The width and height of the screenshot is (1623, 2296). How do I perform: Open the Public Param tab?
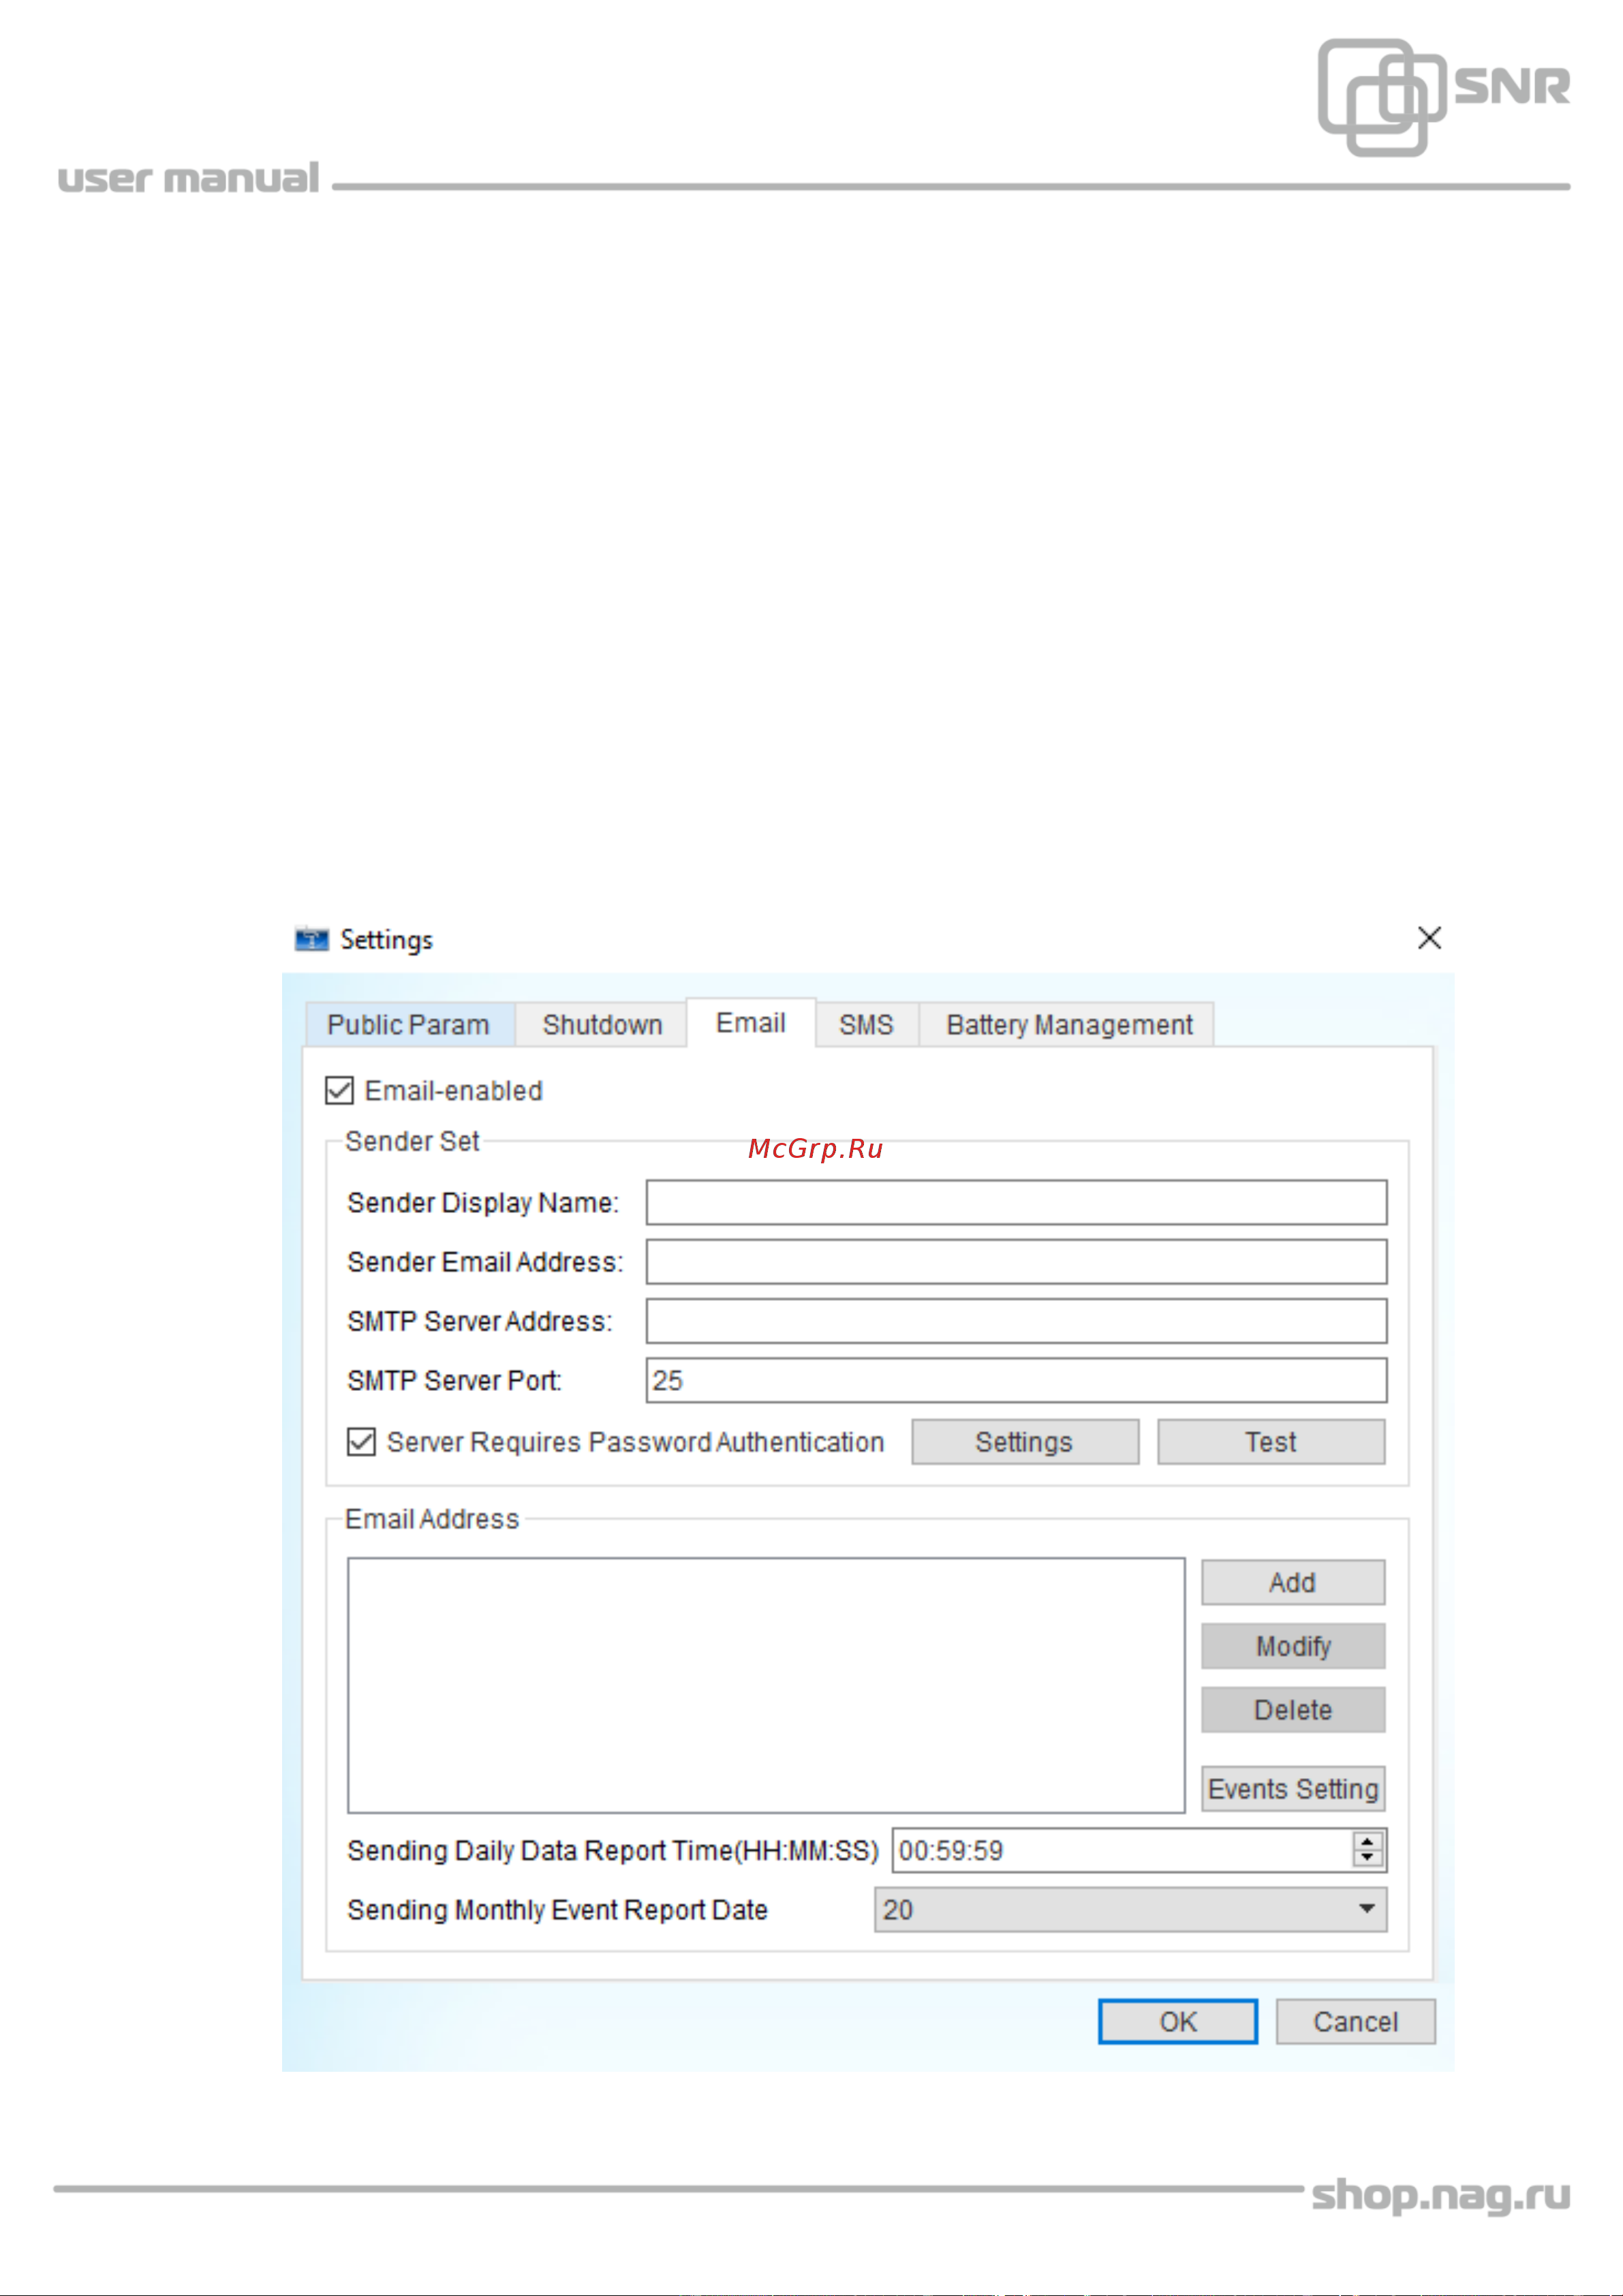pyautogui.click(x=410, y=1025)
